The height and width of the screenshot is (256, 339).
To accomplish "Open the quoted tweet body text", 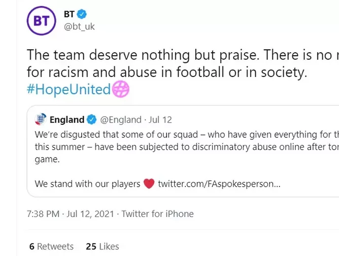I will click(x=187, y=147).
